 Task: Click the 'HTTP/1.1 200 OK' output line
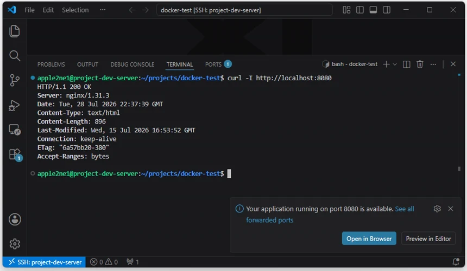point(64,87)
